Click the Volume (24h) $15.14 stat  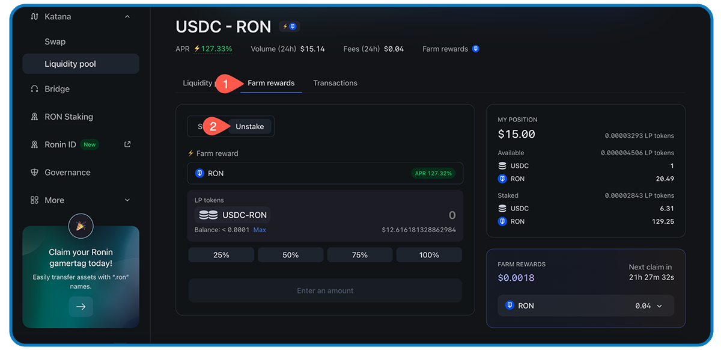click(x=288, y=49)
